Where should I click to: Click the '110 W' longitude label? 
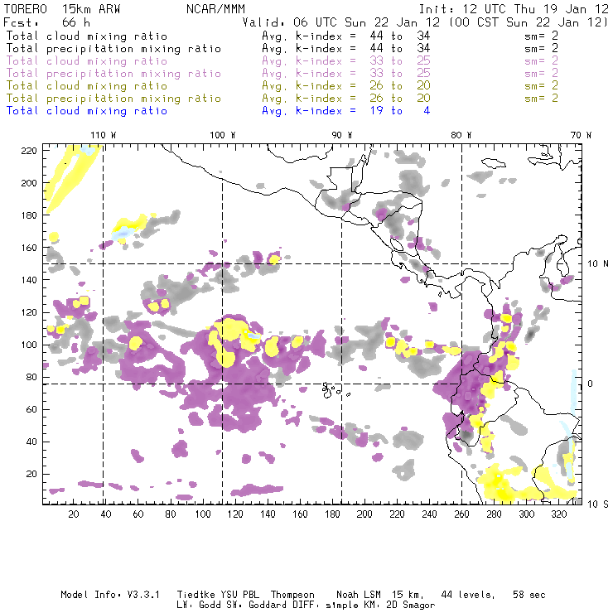coord(104,135)
